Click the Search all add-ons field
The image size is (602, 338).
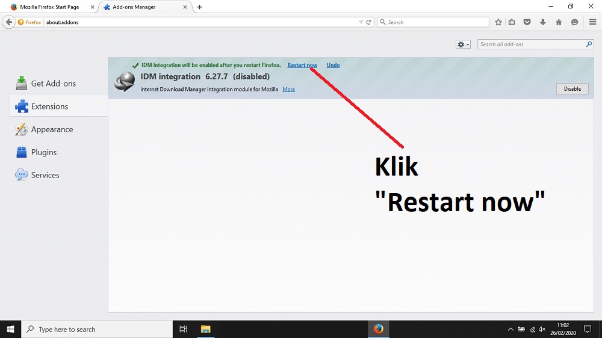(x=531, y=45)
